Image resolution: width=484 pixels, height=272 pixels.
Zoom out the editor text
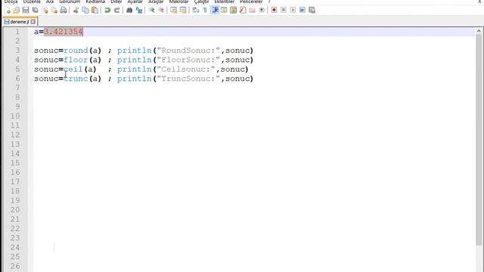(x=161, y=10)
